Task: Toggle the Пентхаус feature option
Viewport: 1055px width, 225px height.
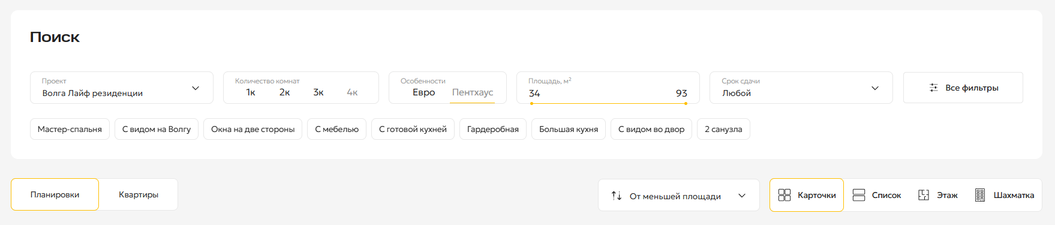Action: (473, 92)
